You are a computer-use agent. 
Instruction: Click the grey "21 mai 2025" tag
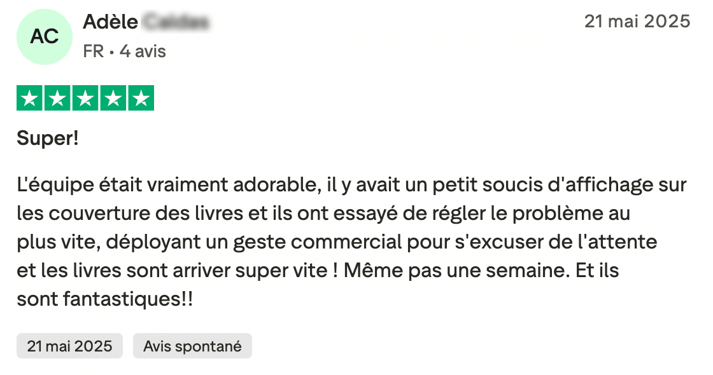point(69,346)
